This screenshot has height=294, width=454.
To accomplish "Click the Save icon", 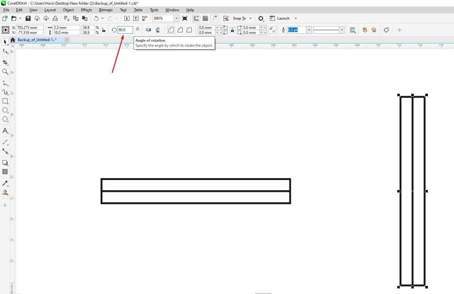I will point(27,18).
